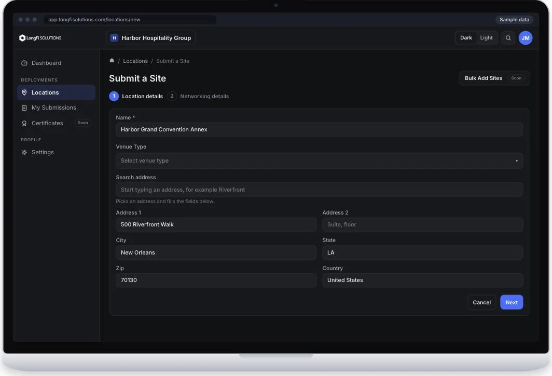The width and height of the screenshot is (552, 376).
Task: Click the Locations pin icon in sidebar
Action: click(24, 92)
